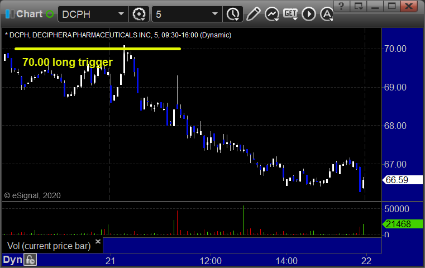Toggle the green link circle indicator
The width and height of the screenshot is (425, 268).
tap(50, 14)
